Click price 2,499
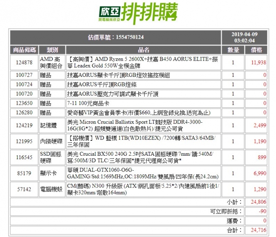Viewport: 276px width, 237px height. pyautogui.click(x=260, y=125)
